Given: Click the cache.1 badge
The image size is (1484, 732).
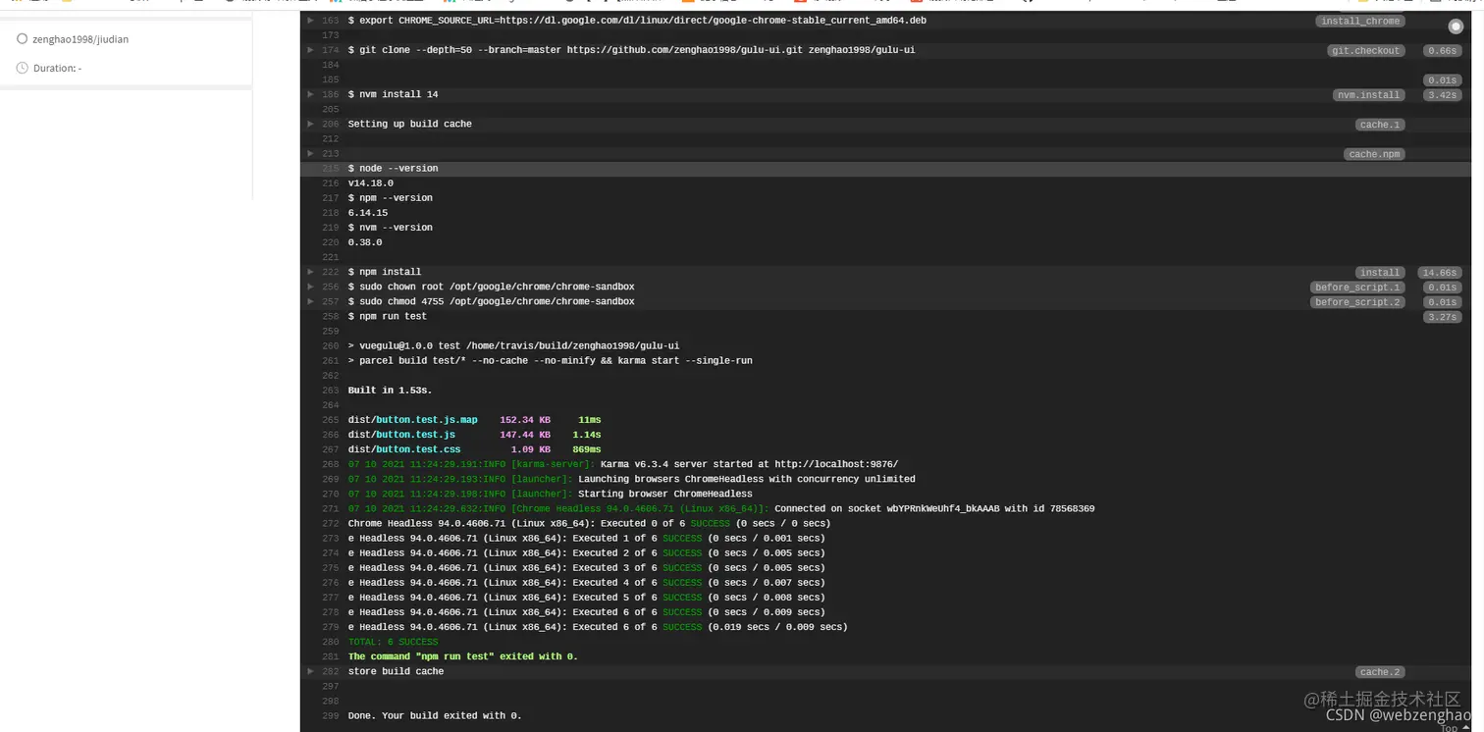Looking at the screenshot, I should (1380, 125).
